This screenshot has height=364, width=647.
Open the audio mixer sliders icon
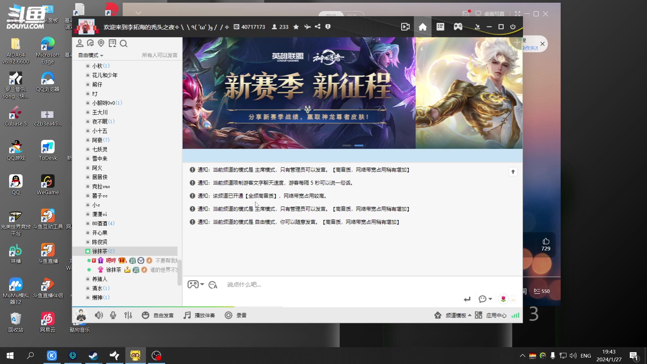point(128,315)
